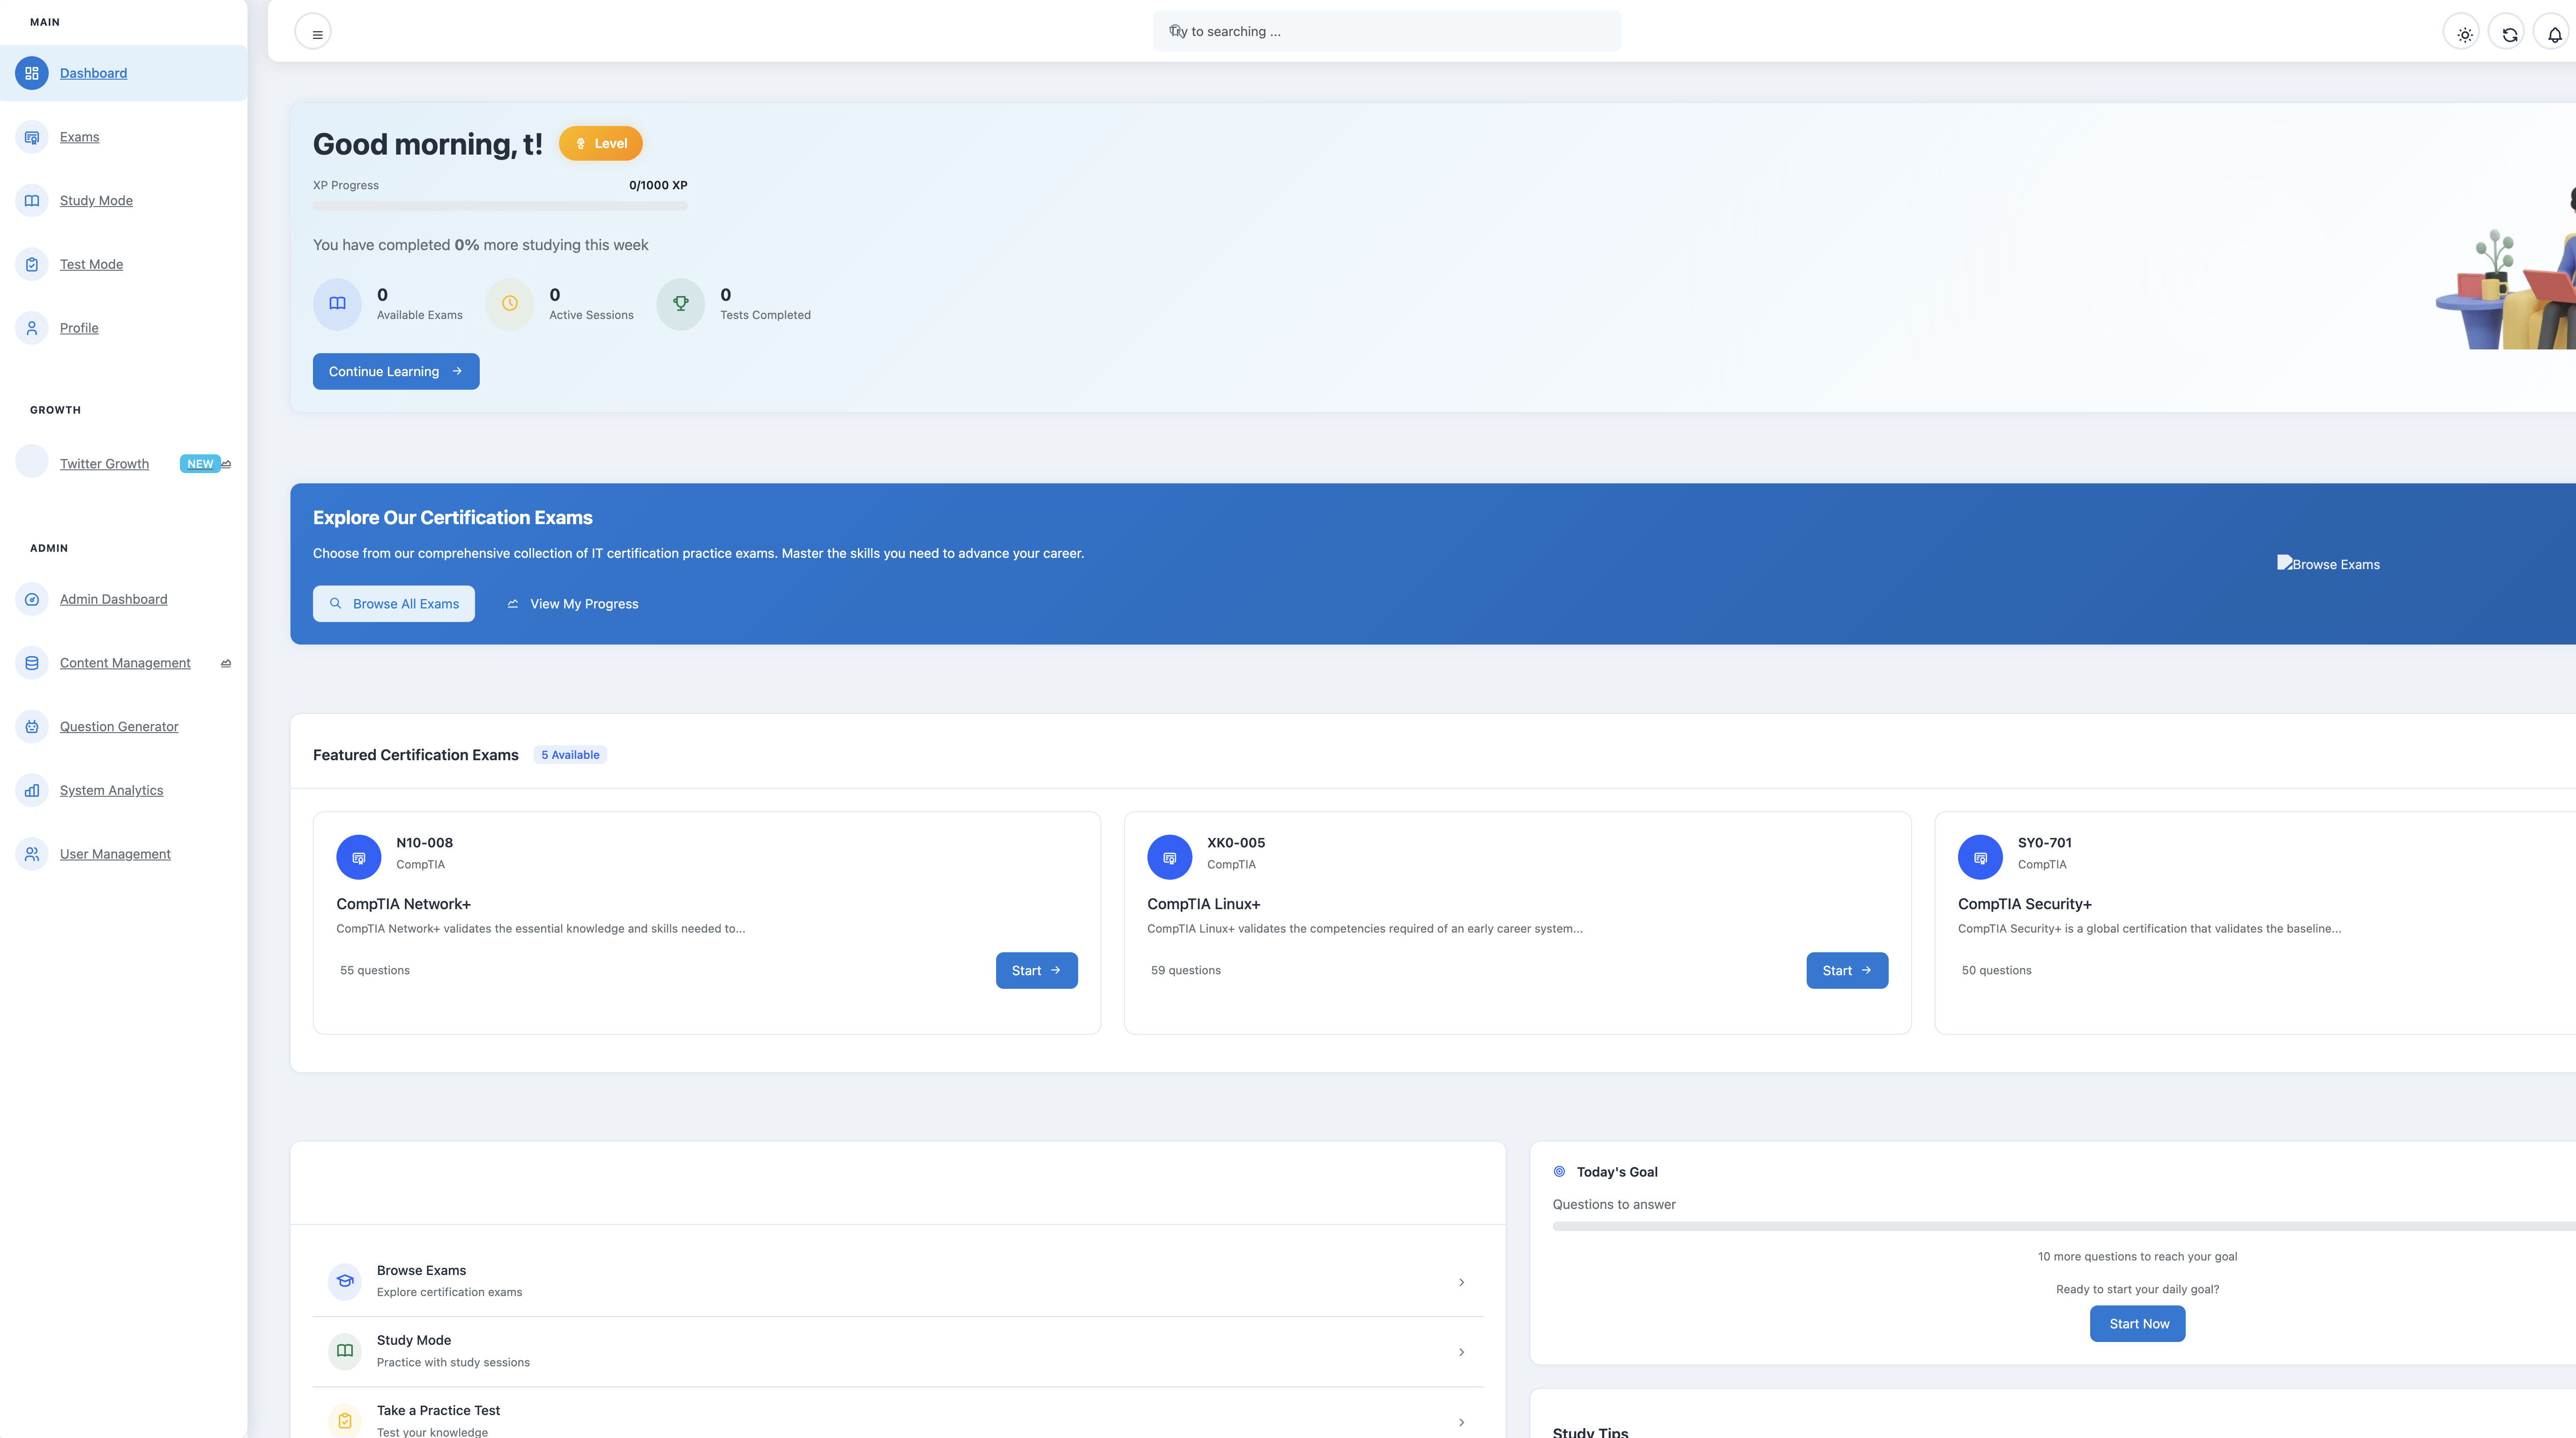Click the Take a Practice Test clipboard icon
Image resolution: width=2576 pixels, height=1438 pixels.
[345, 1420]
